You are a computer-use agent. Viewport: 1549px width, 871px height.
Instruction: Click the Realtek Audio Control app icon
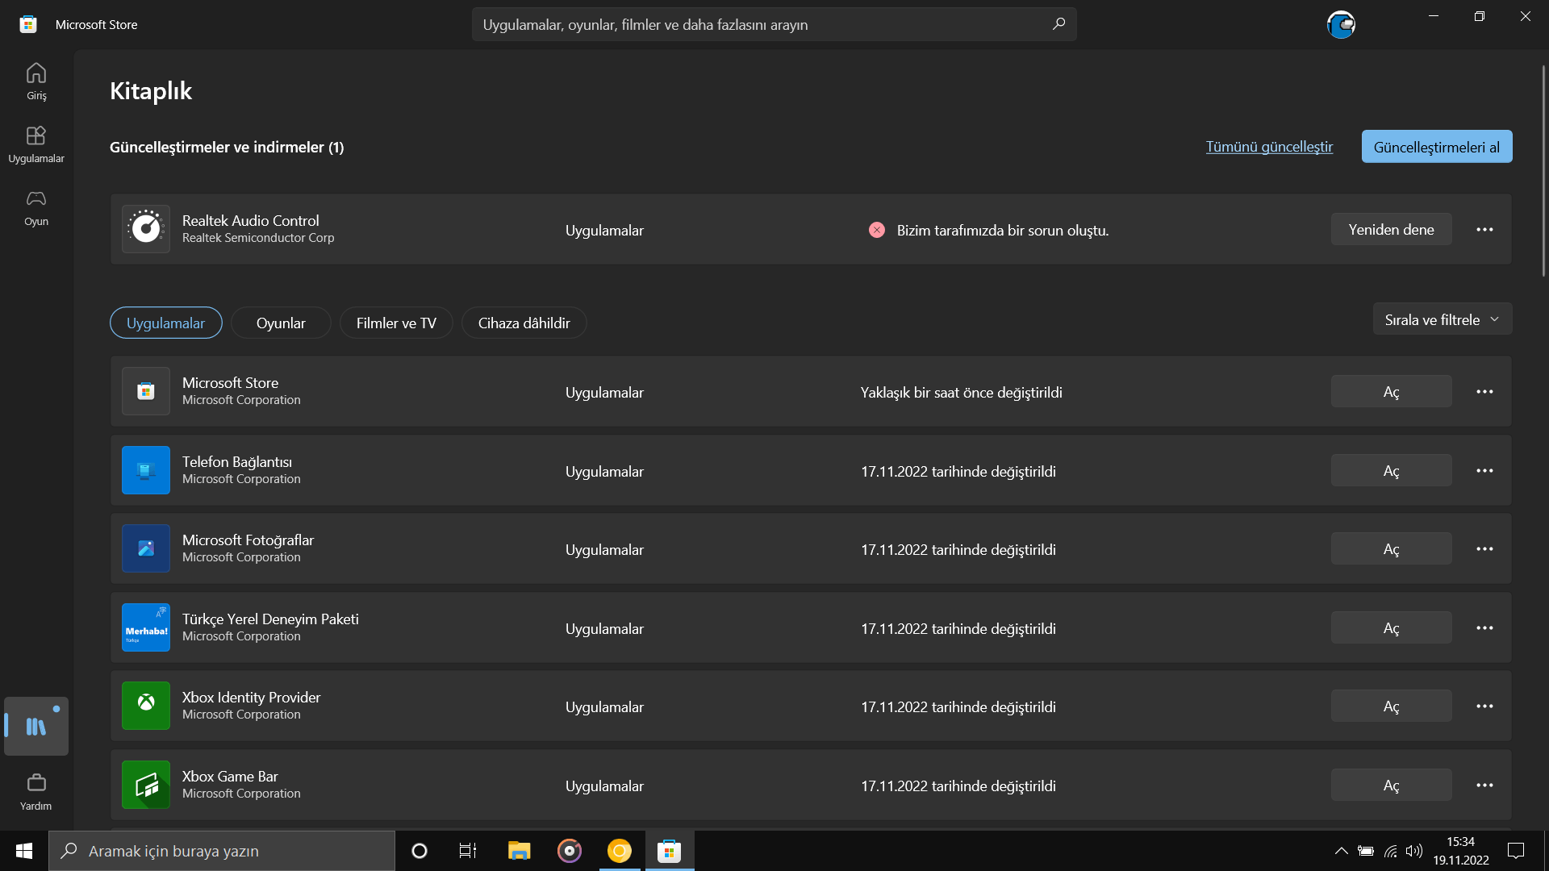click(146, 229)
